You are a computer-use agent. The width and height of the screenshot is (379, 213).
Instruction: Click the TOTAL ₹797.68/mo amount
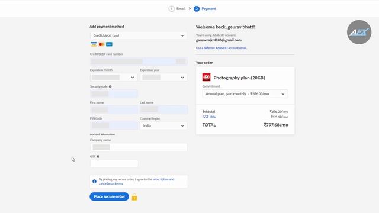coord(276,125)
